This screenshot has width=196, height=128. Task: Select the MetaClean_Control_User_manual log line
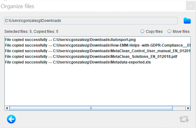[98, 51]
